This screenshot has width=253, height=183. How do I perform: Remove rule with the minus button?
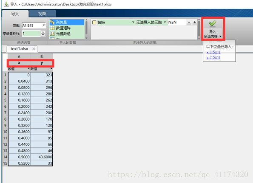coord(189,22)
